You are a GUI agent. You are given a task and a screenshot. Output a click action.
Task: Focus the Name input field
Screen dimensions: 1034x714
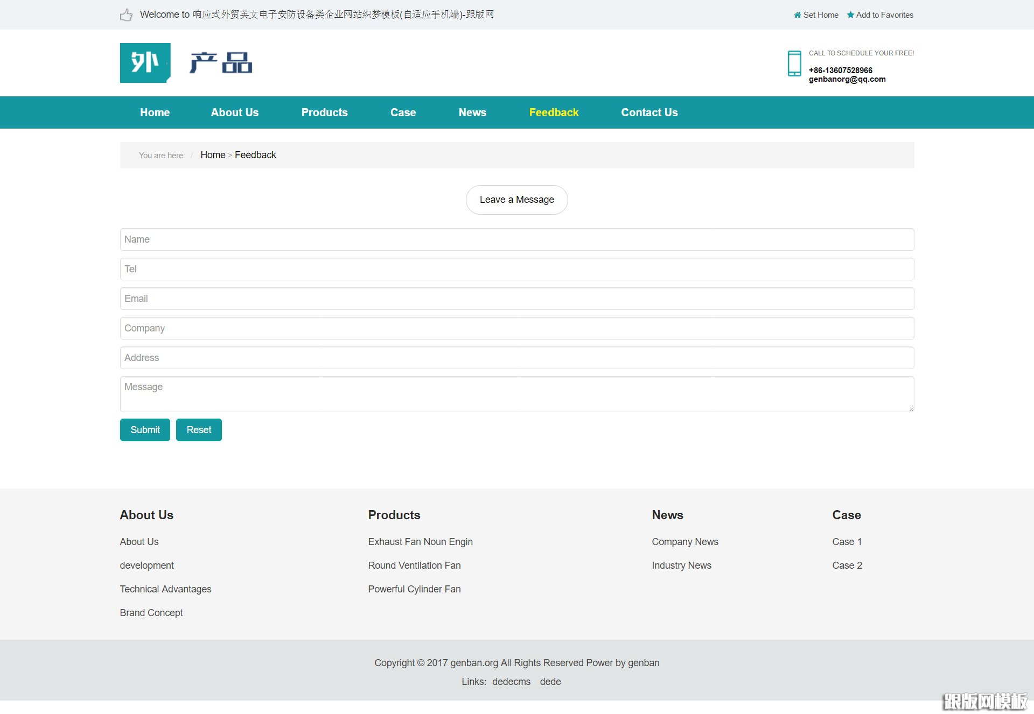[516, 239]
